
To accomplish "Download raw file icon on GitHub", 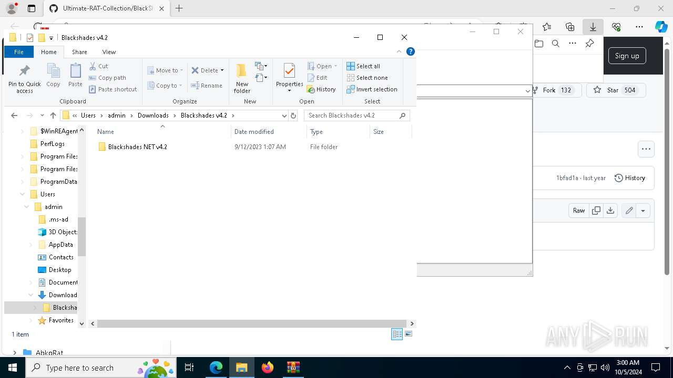I will [610, 211].
